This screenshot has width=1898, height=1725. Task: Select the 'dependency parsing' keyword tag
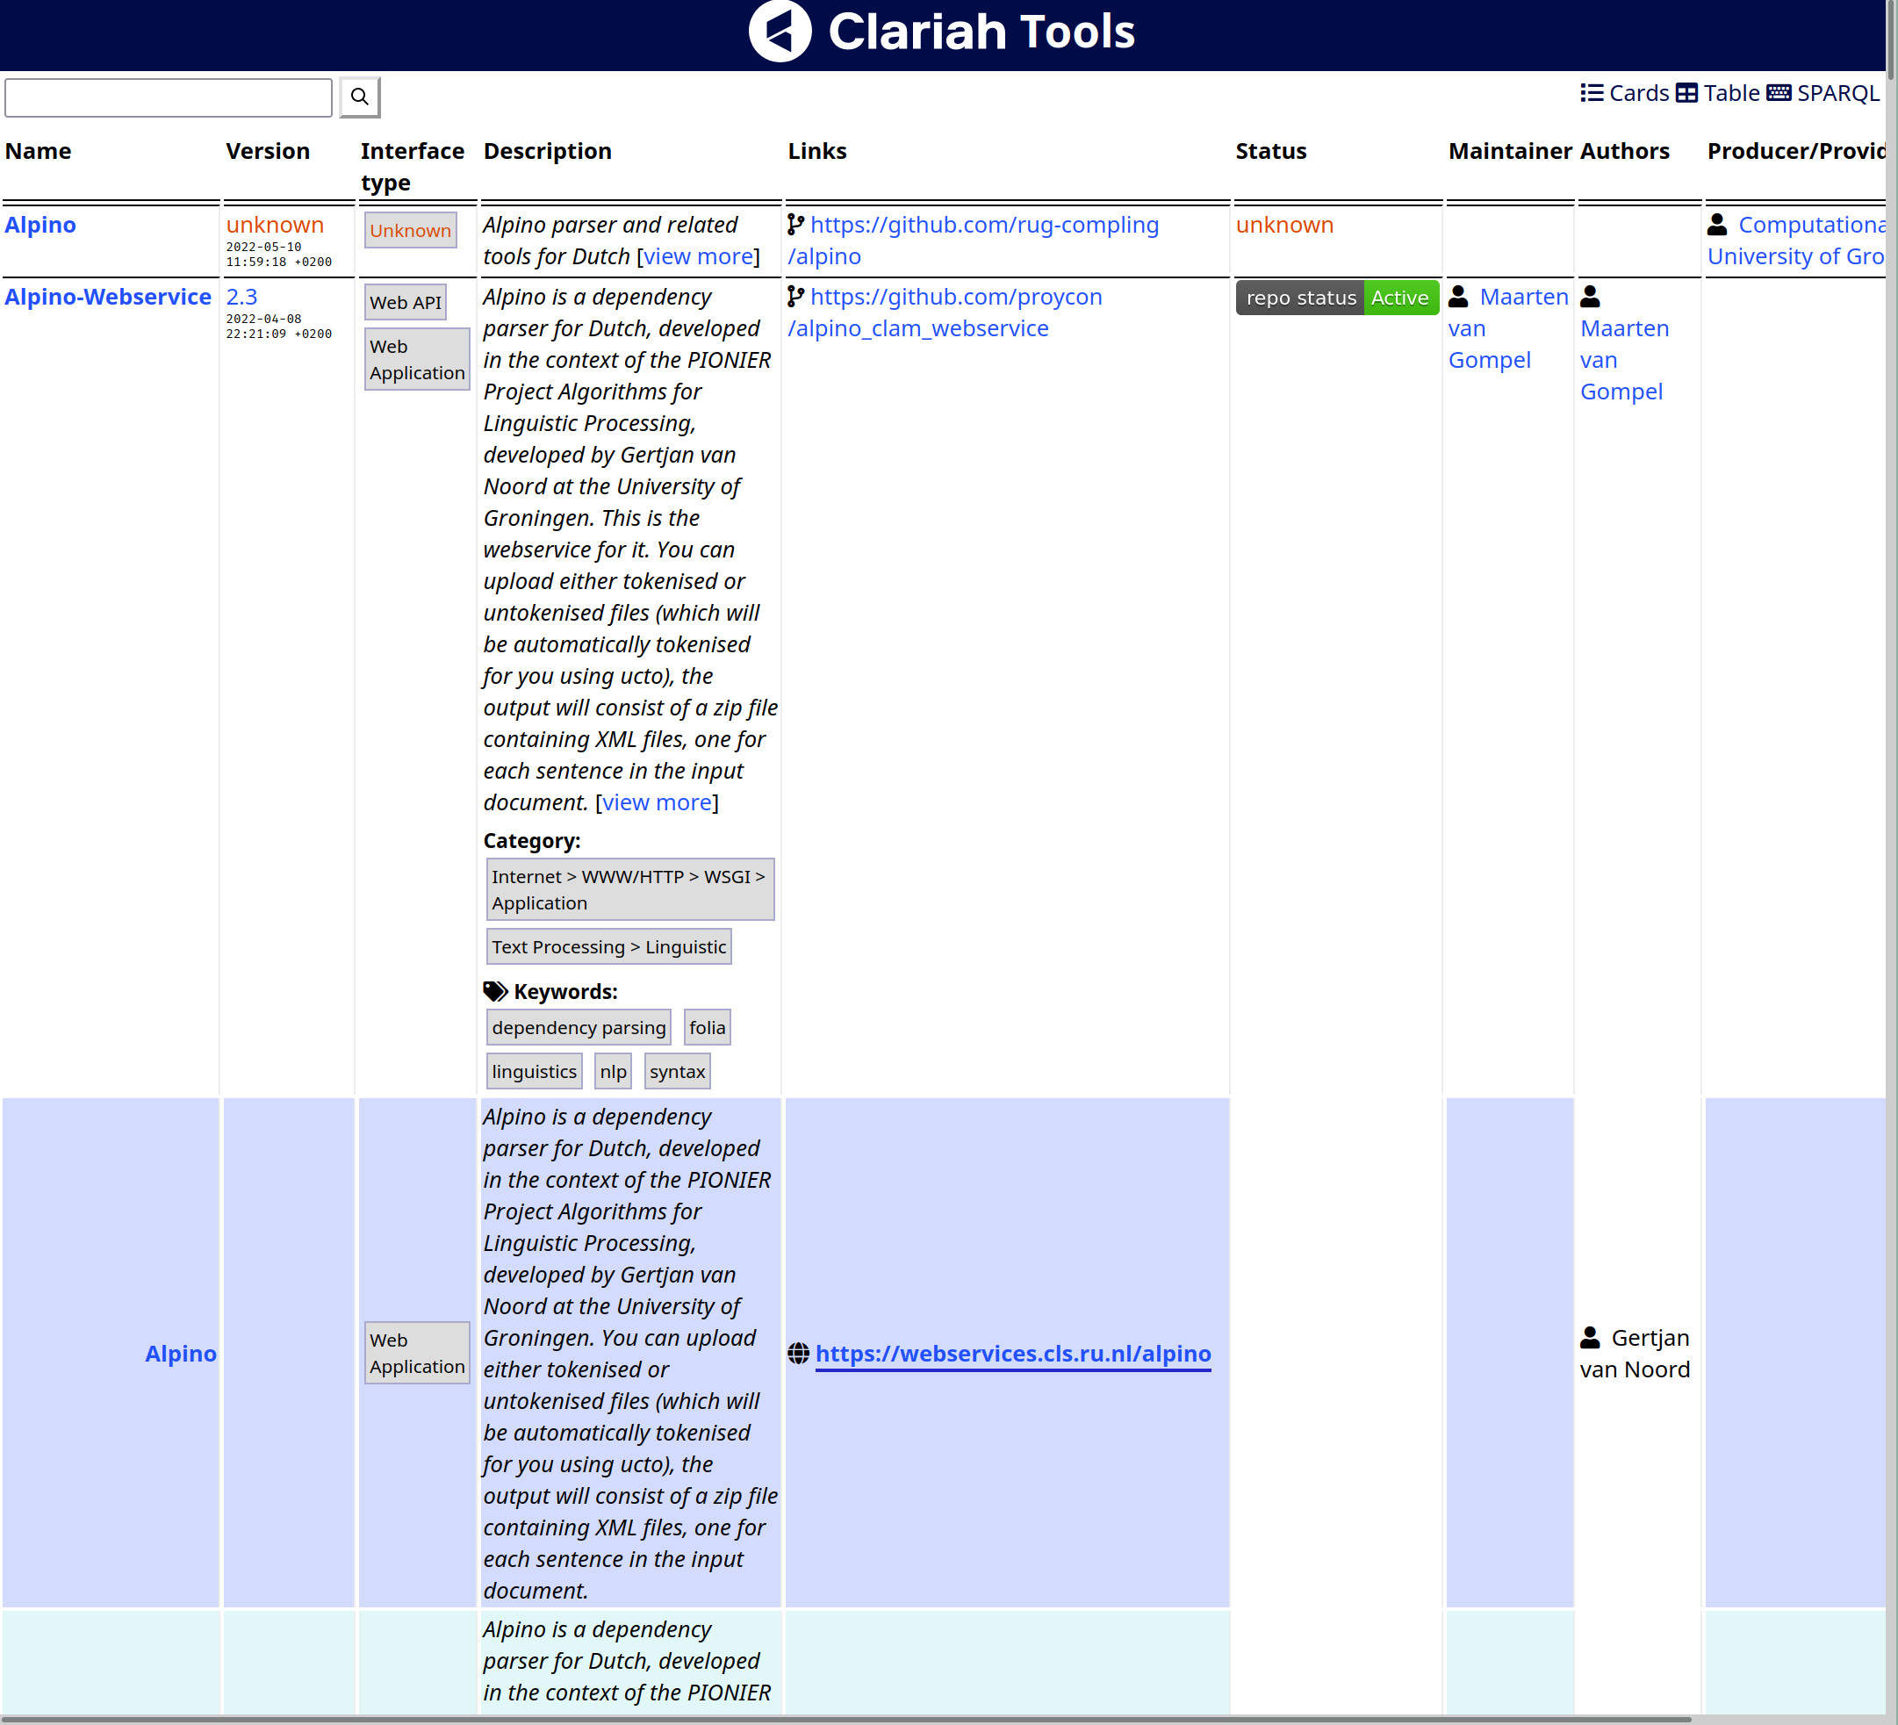point(578,1027)
